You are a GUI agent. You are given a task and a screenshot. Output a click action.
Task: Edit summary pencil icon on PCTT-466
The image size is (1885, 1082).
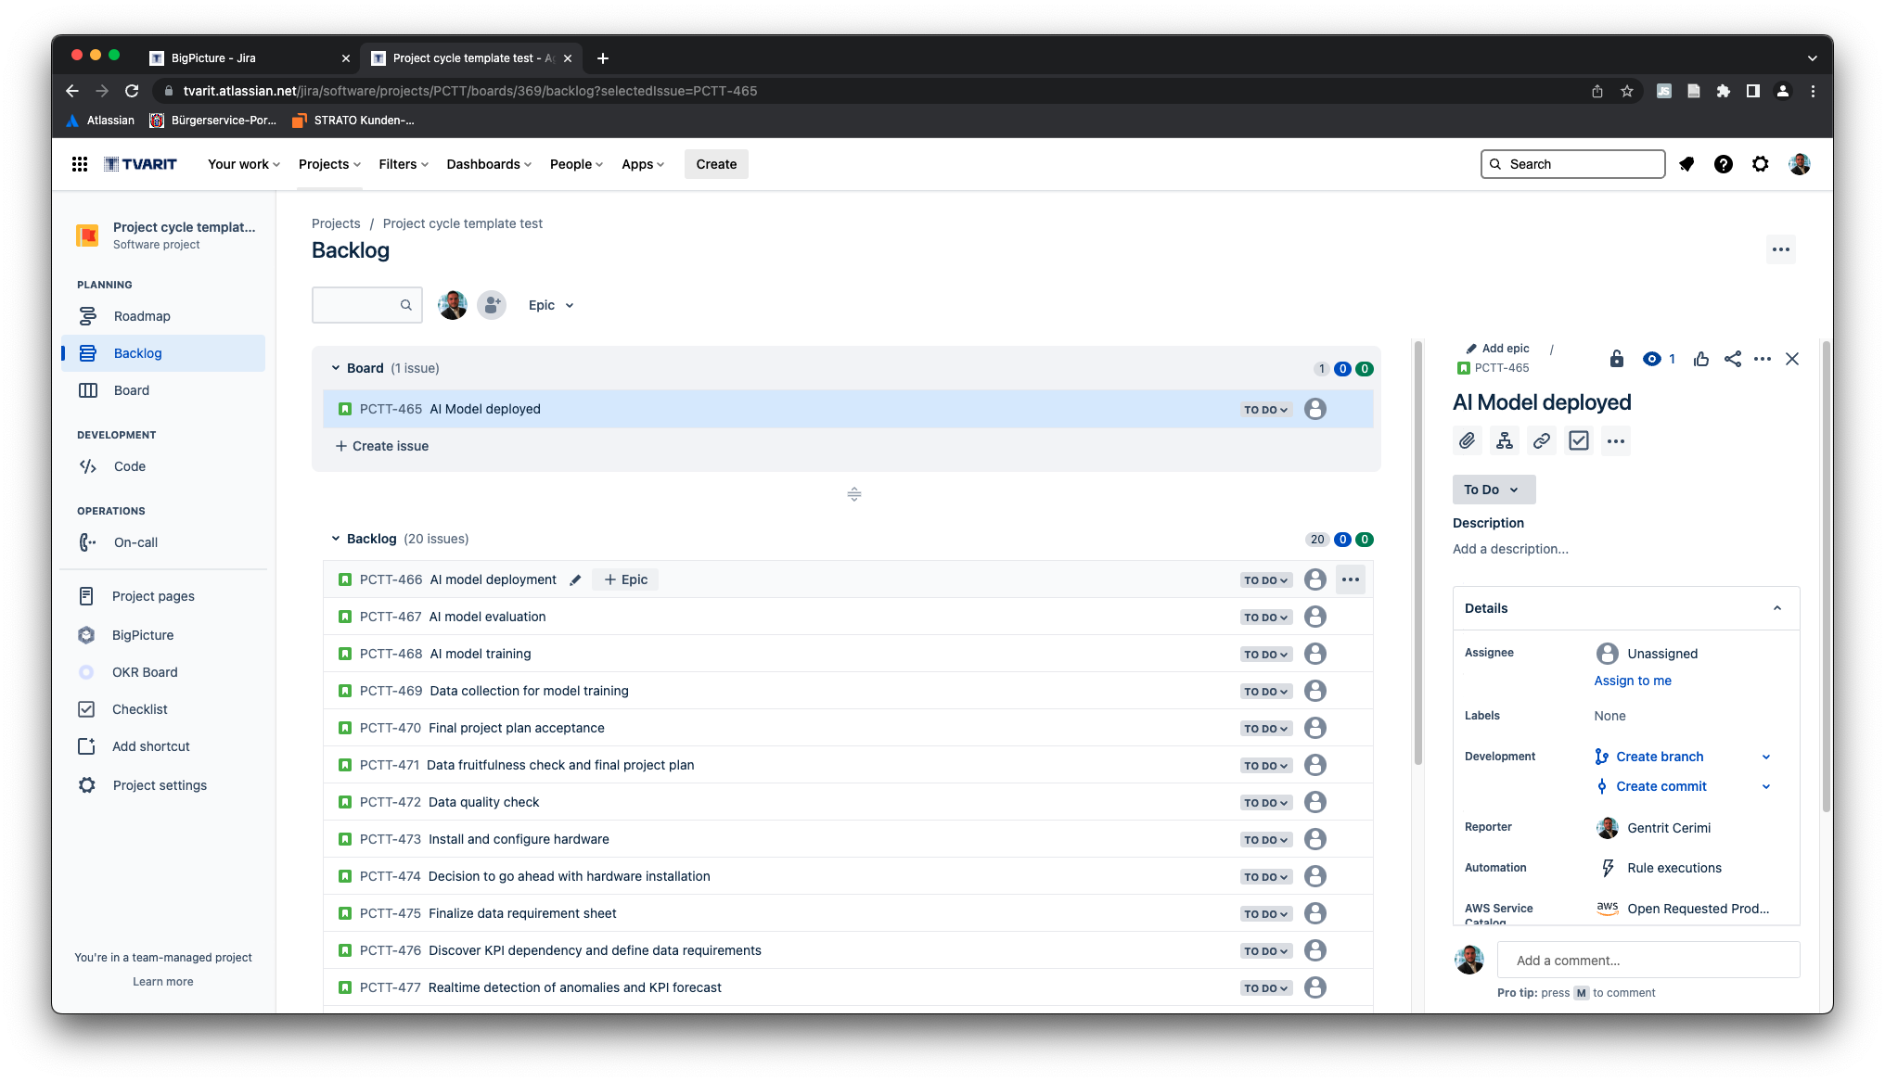click(575, 579)
